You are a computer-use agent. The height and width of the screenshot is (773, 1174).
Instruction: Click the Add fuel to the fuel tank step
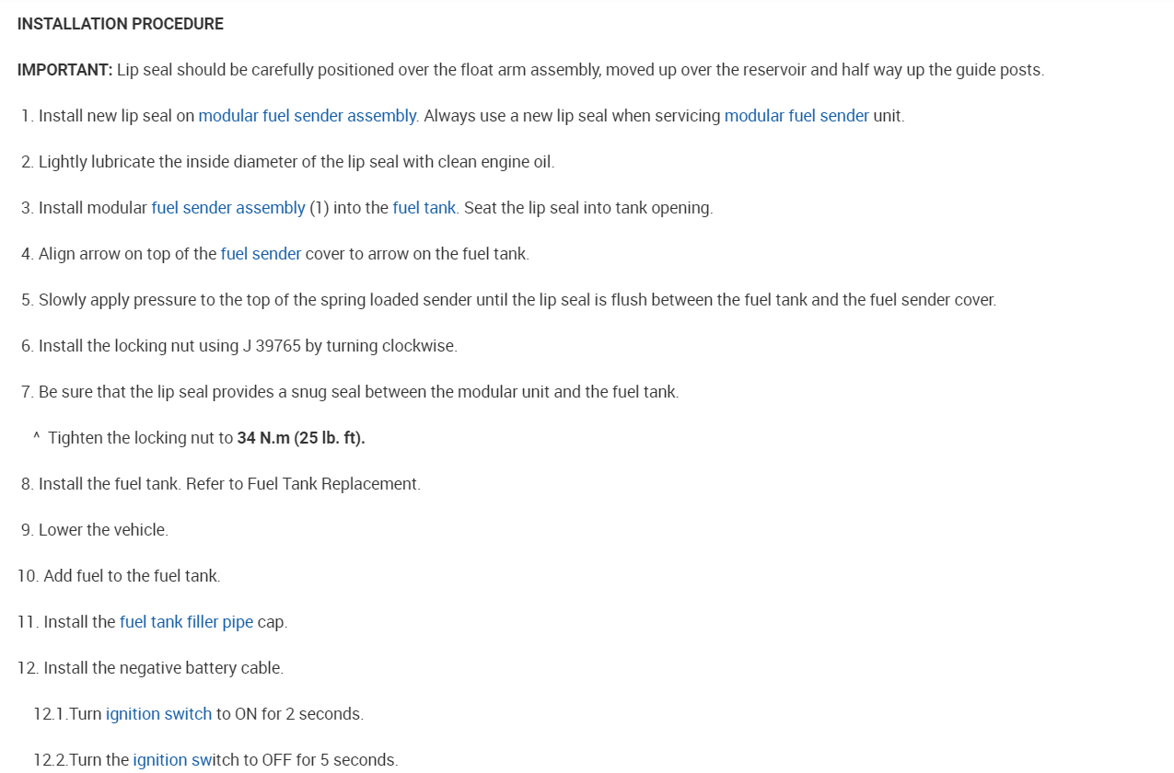point(132,576)
